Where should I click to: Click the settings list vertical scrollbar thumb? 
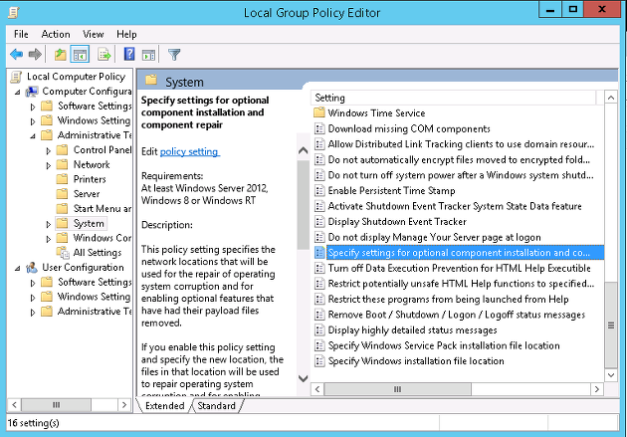(x=611, y=326)
